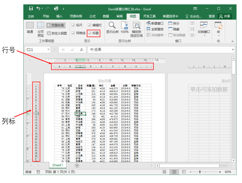
Task: Click the vertical scrollbar down arrow
Action: click(x=234, y=160)
